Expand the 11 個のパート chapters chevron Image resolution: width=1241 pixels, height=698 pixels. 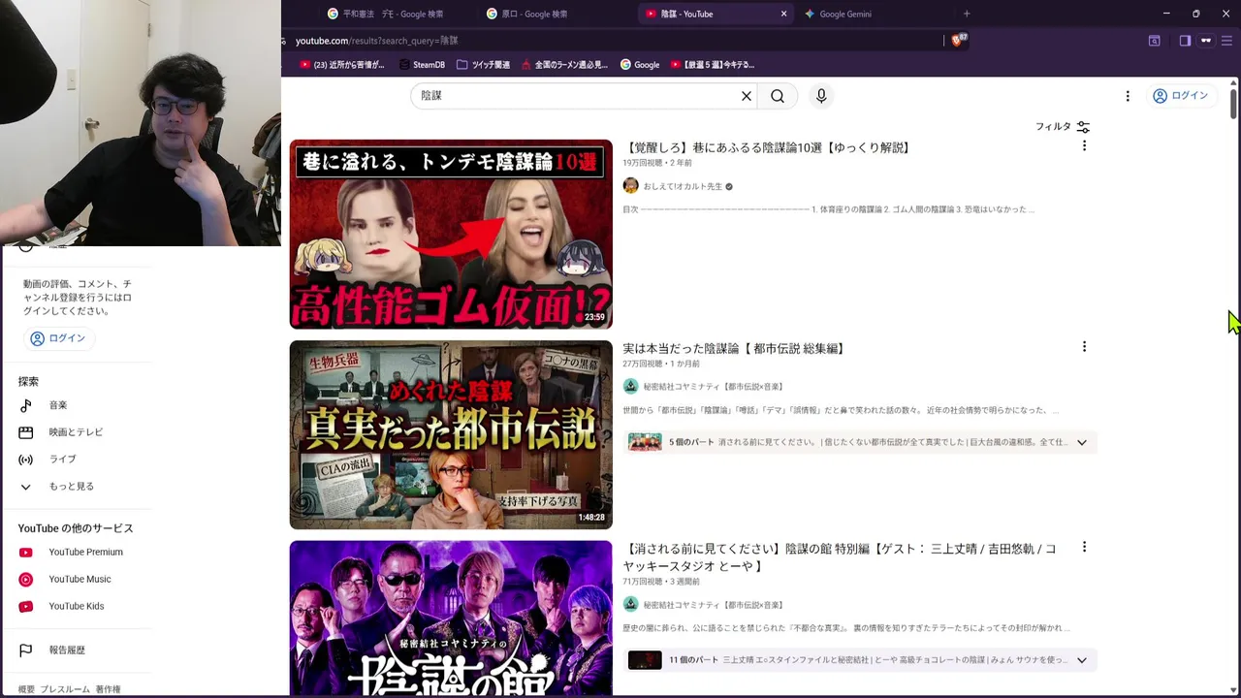(x=1082, y=660)
